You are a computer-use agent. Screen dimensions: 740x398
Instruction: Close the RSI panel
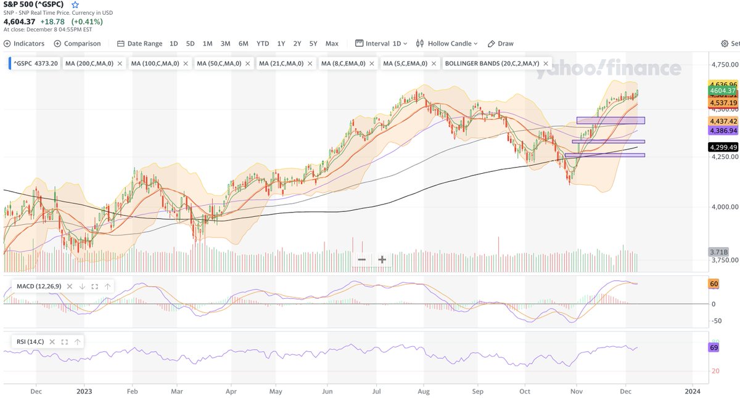point(52,341)
